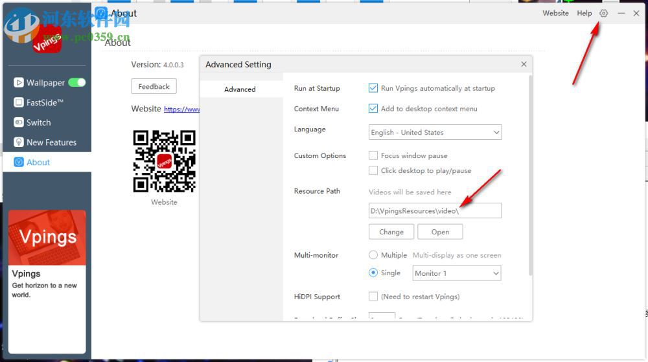Select the Advanced tab in settings

point(241,89)
